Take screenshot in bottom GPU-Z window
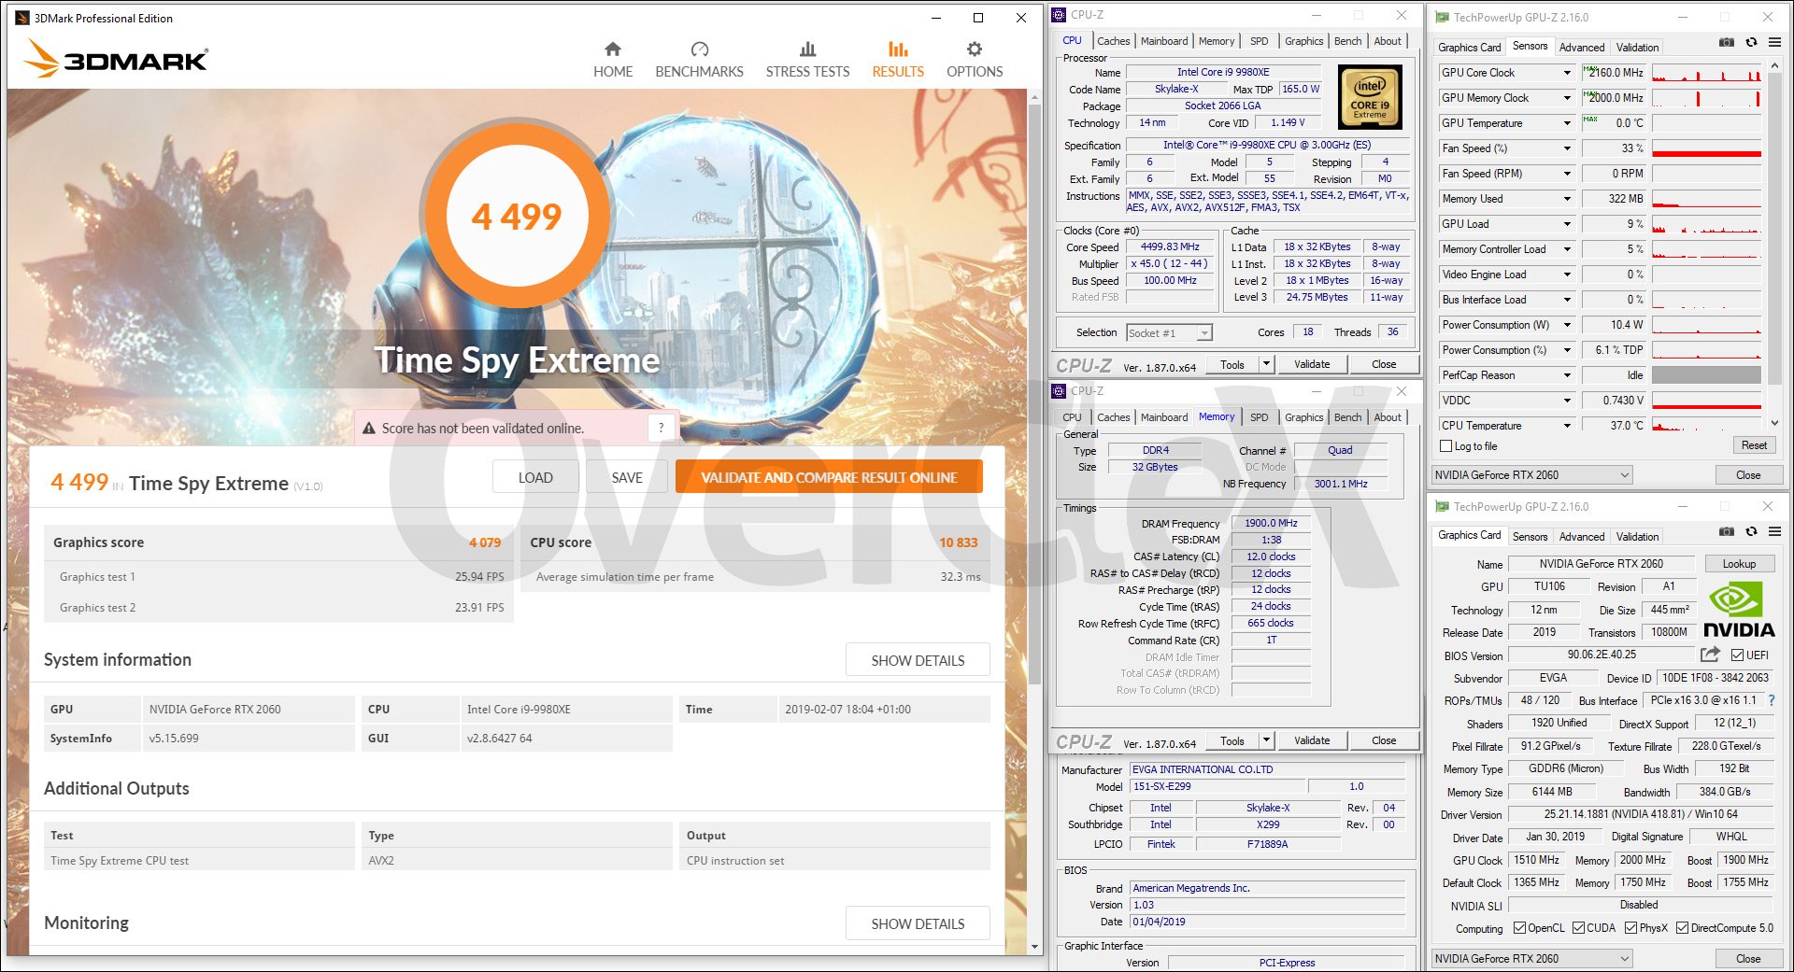The width and height of the screenshot is (1794, 972). click(1727, 531)
